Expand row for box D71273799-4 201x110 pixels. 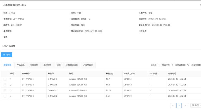pos(5,96)
